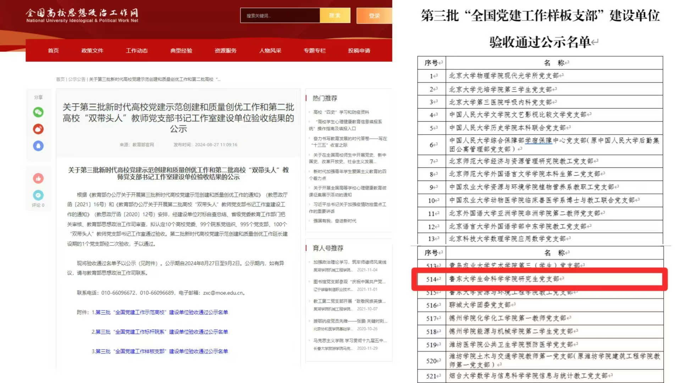The height and width of the screenshot is (383, 681).
Task: Open the 首页 navigation tab
Action: coord(53,50)
